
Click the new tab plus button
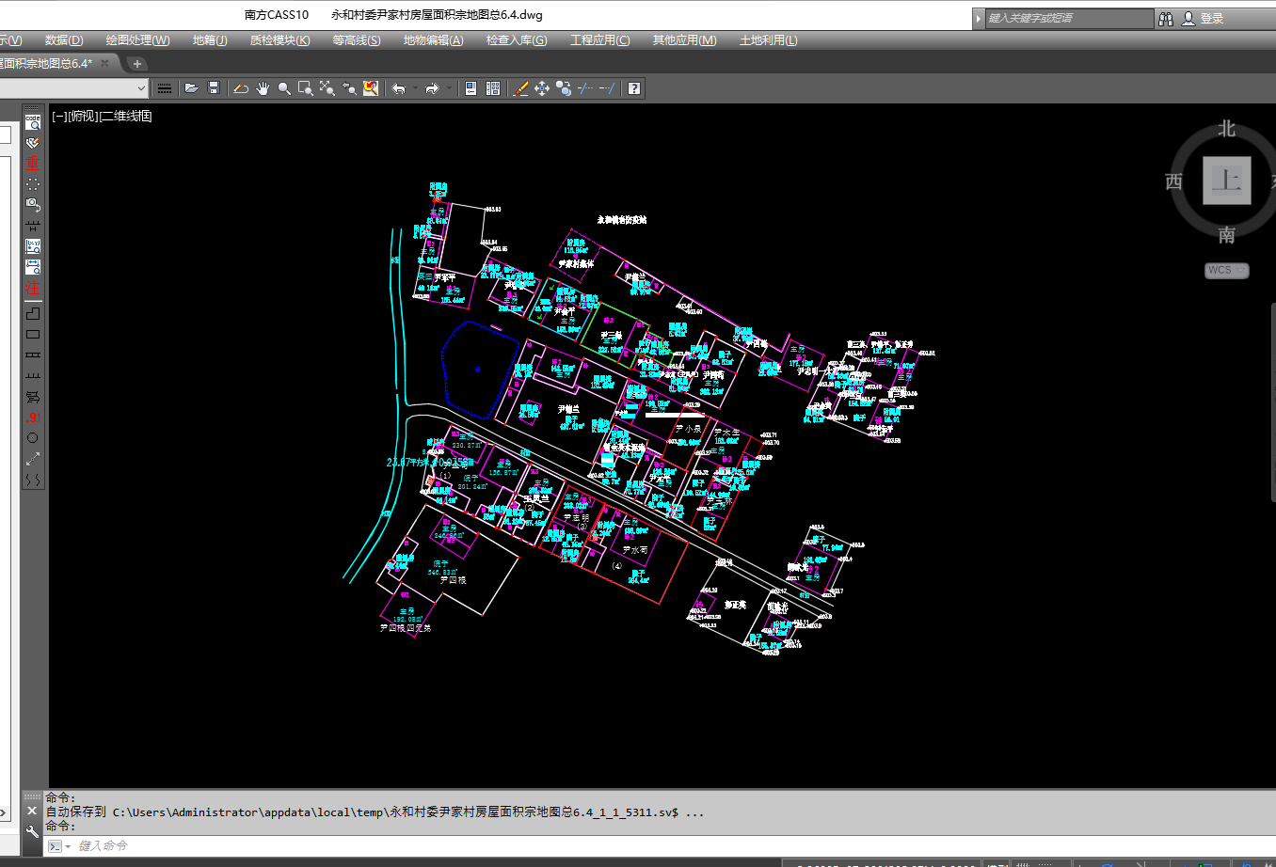137,64
